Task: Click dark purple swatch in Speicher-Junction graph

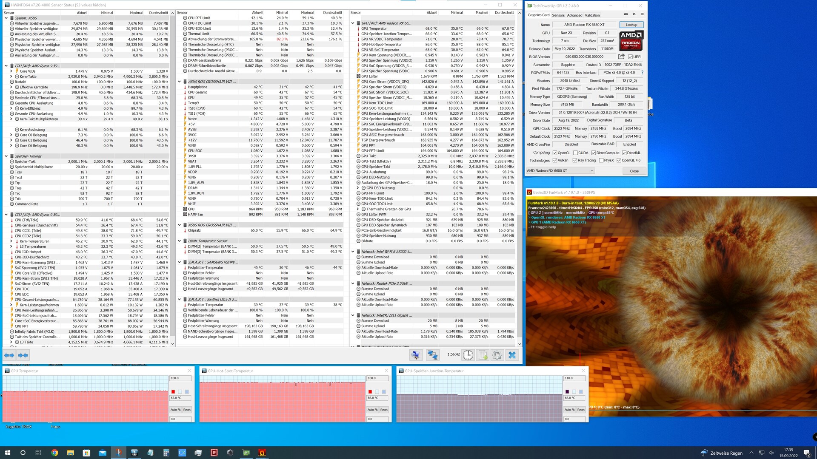Action: point(567,392)
